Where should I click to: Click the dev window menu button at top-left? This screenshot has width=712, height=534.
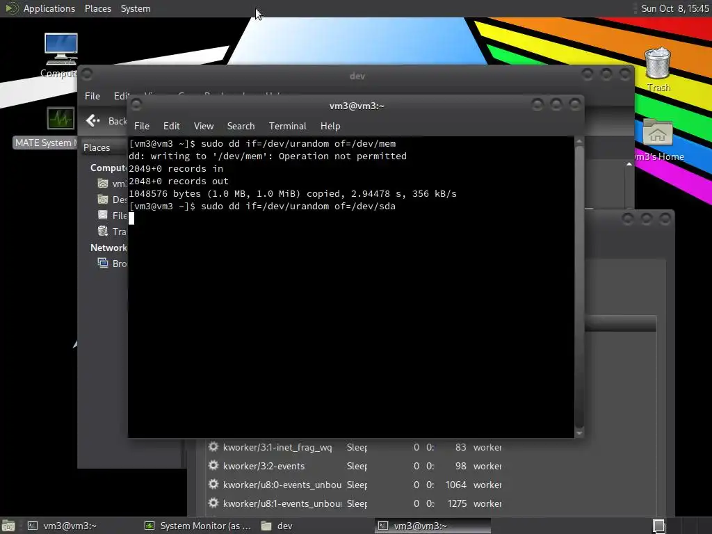pos(87,74)
